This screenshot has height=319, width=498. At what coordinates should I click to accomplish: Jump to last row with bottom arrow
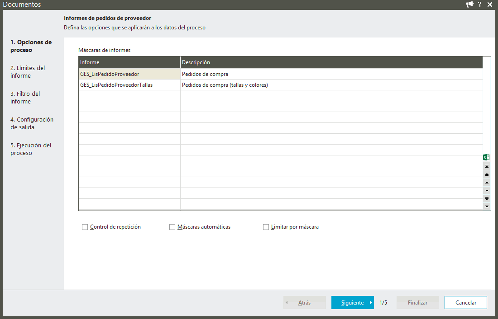[x=487, y=207]
